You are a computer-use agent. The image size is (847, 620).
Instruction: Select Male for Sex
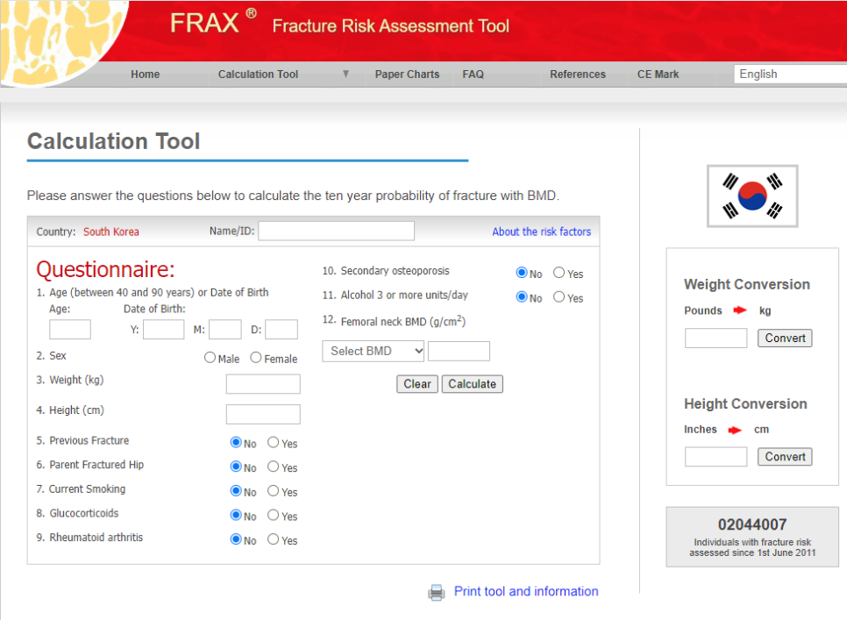click(x=210, y=358)
